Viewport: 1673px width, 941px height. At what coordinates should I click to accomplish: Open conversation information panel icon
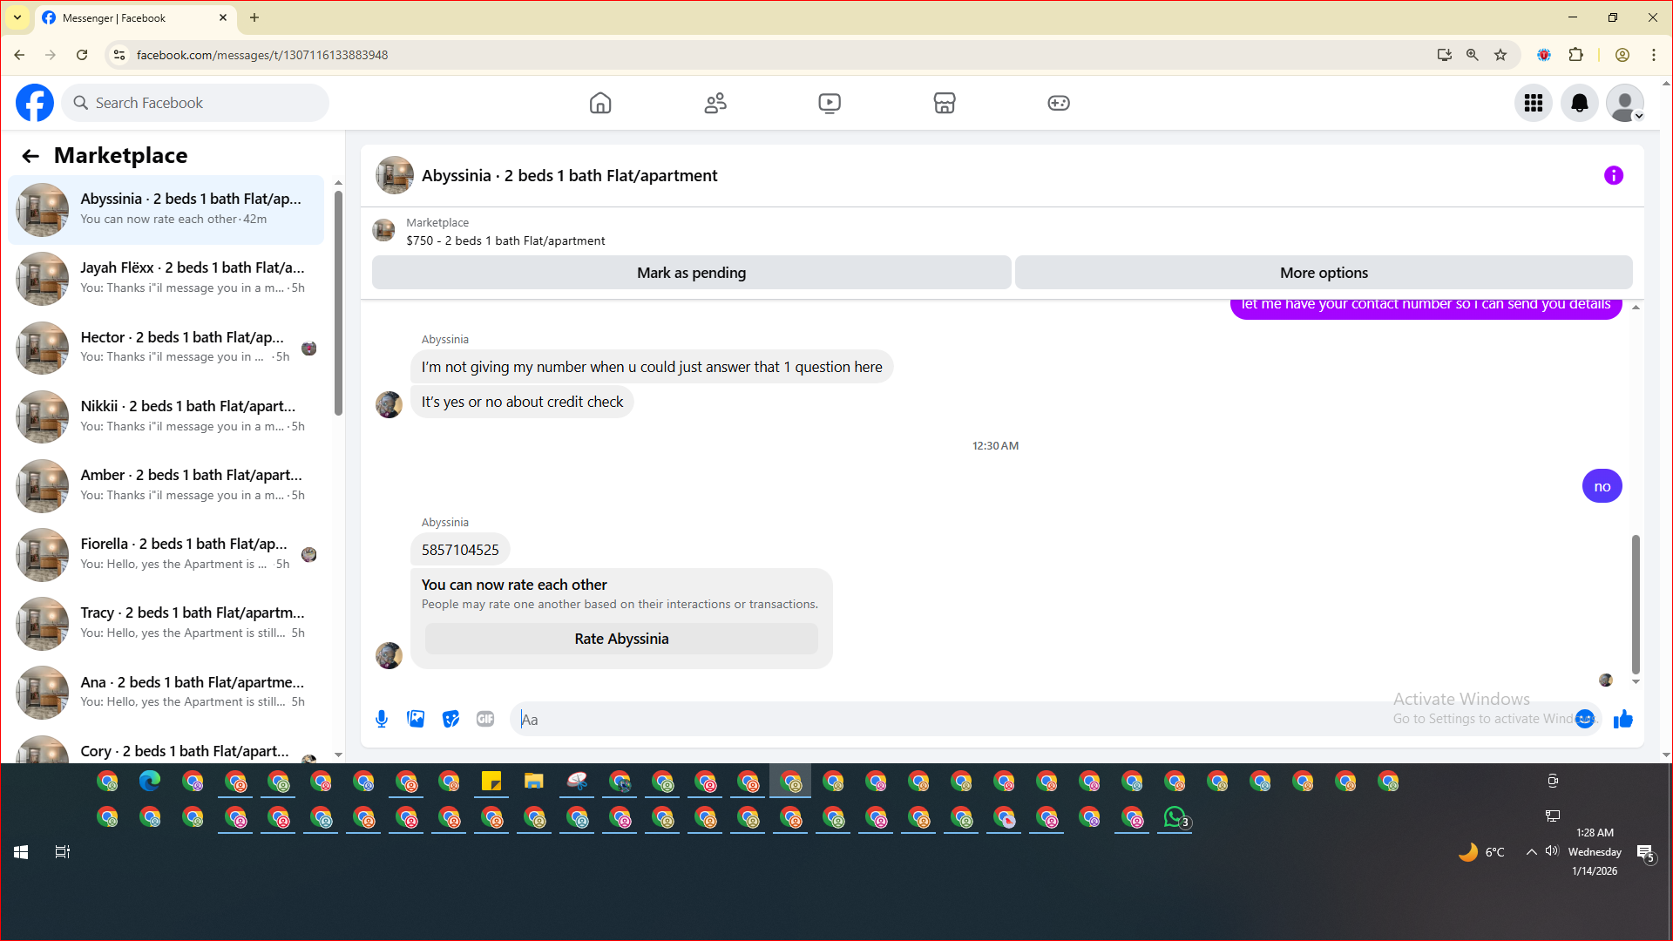(x=1614, y=175)
